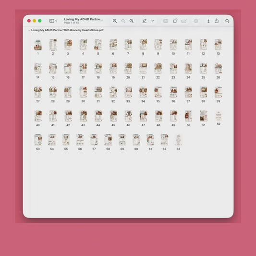Screen dimensions: 256x256
Task: Expand the sidebar view options chevron
Action: [x=56, y=21]
